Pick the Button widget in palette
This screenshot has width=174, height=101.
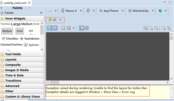pyautogui.click(x=7, y=31)
